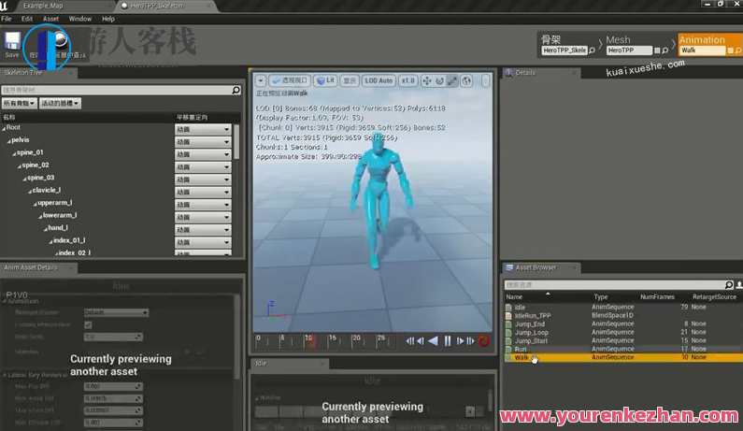Image resolution: width=743 pixels, height=431 pixels.
Task: Click the red playhead marker near frame 10
Action: point(310,340)
